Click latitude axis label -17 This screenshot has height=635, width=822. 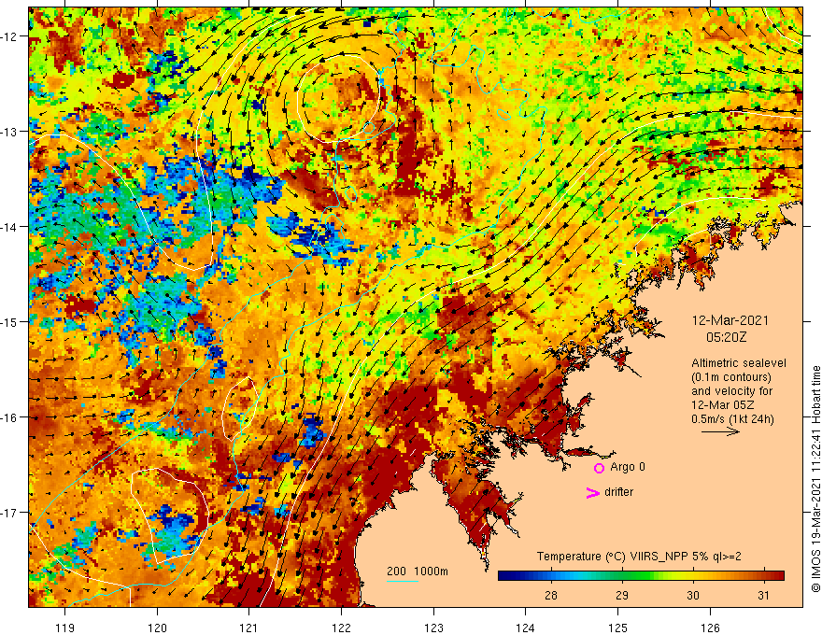pos(10,513)
